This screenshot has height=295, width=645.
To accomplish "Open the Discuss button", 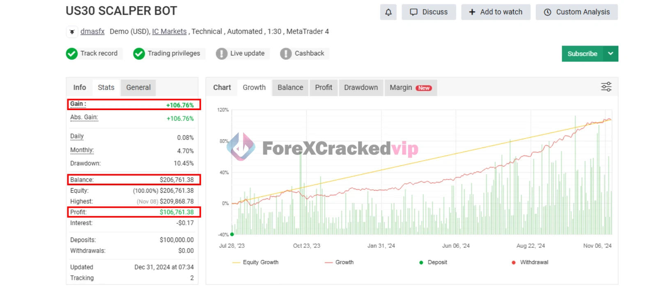I will 429,12.
